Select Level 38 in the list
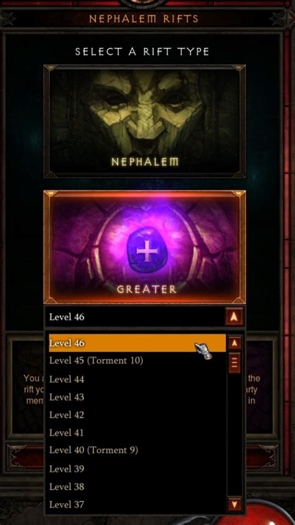The width and height of the screenshot is (295, 525). 138,486
